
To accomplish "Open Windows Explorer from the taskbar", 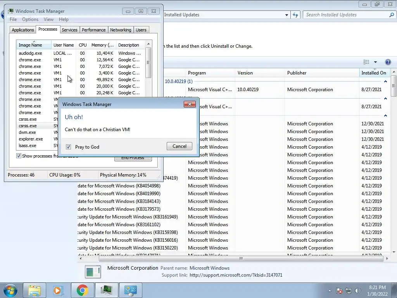I will tap(35, 290).
